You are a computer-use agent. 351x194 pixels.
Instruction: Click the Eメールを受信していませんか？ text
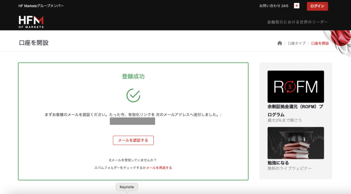coord(133,160)
